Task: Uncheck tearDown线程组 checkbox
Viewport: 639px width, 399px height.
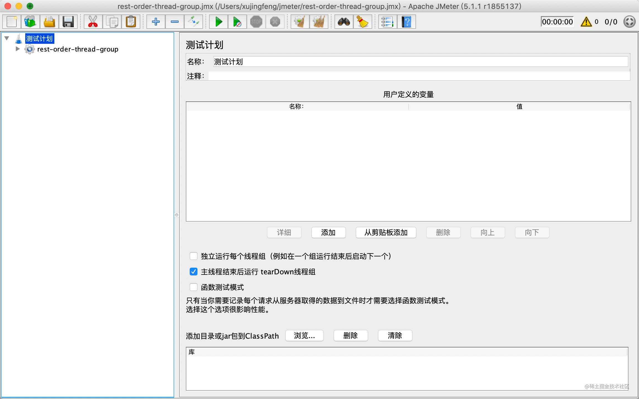Action: [194, 272]
